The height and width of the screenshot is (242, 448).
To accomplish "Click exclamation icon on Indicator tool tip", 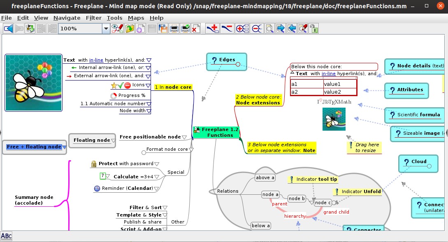I will tap(291, 179).
